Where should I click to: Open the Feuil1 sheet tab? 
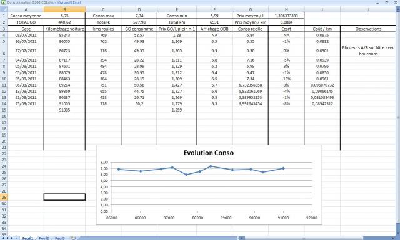pyautogui.click(x=27, y=238)
